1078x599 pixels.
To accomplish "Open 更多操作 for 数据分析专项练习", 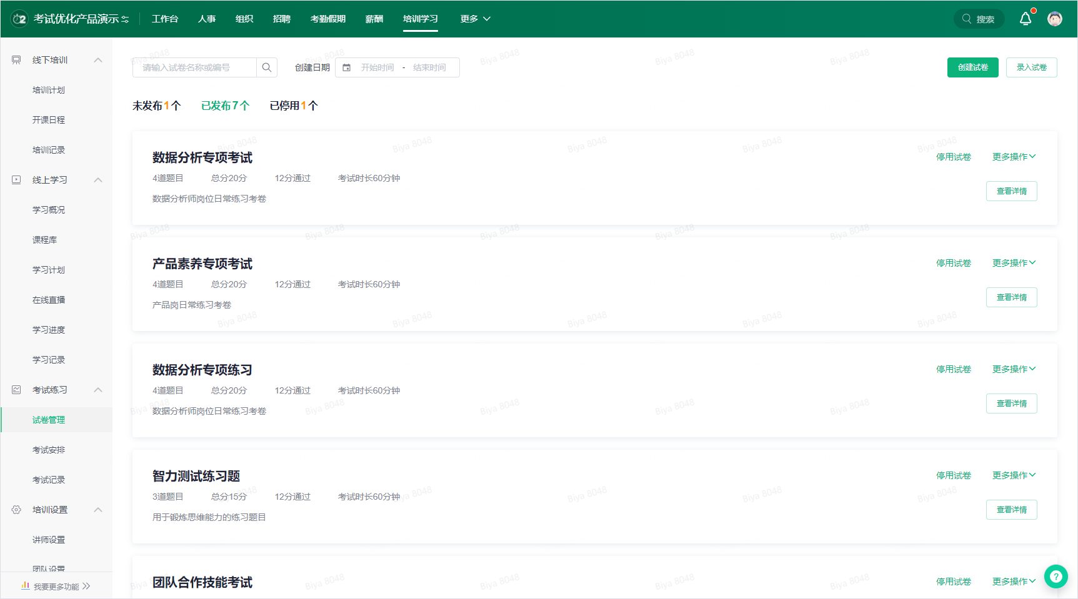I will pyautogui.click(x=1014, y=369).
